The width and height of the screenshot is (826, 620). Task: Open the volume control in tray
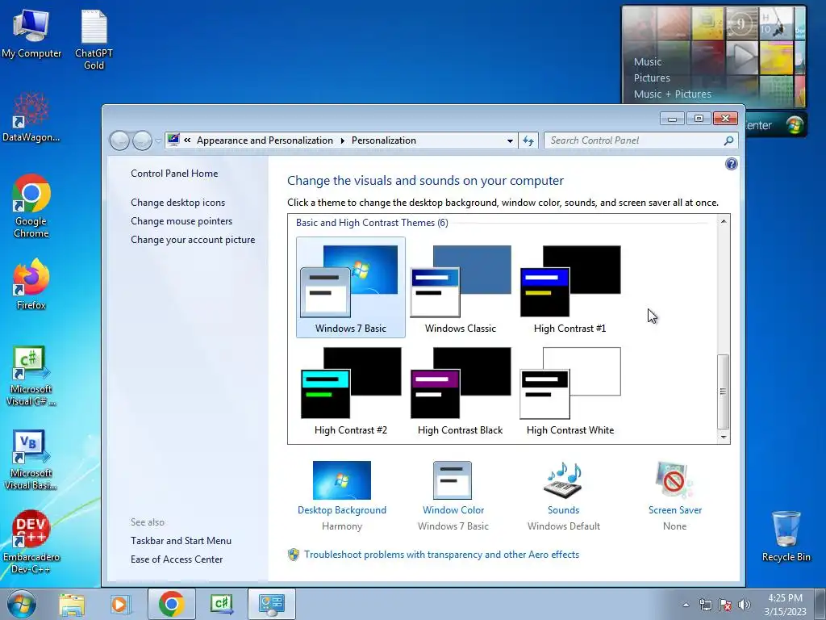745,605
